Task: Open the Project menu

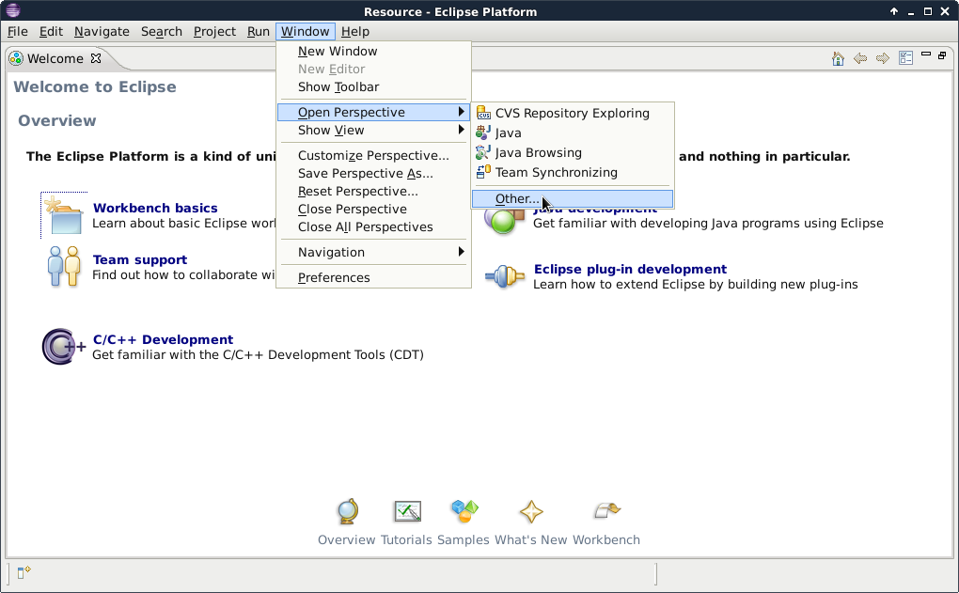Action: tap(214, 31)
